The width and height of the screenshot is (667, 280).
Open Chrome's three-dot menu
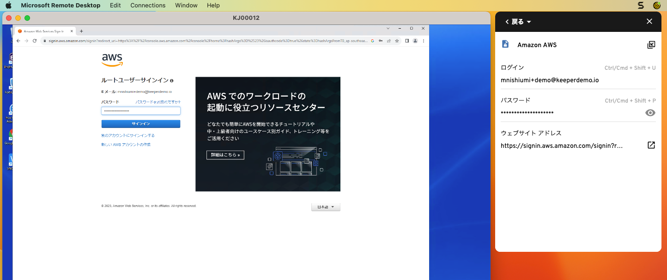click(423, 41)
